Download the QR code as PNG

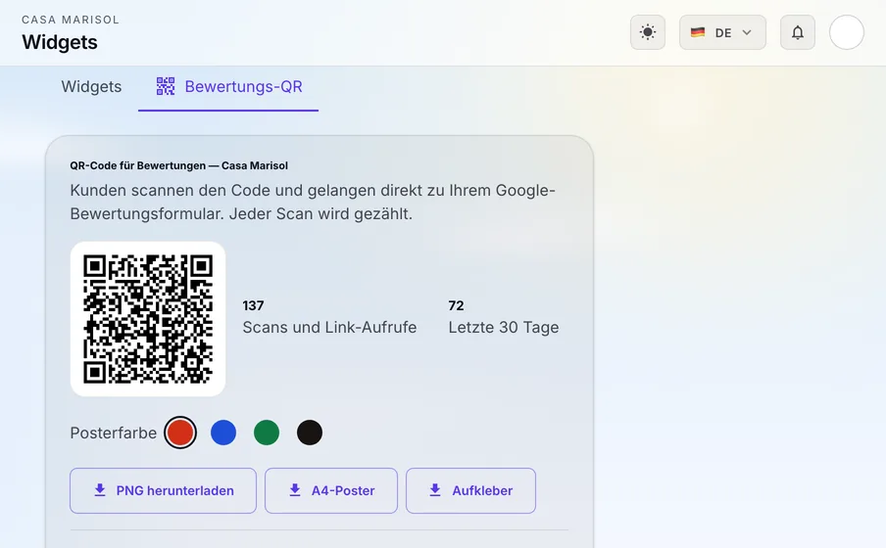[164, 490]
